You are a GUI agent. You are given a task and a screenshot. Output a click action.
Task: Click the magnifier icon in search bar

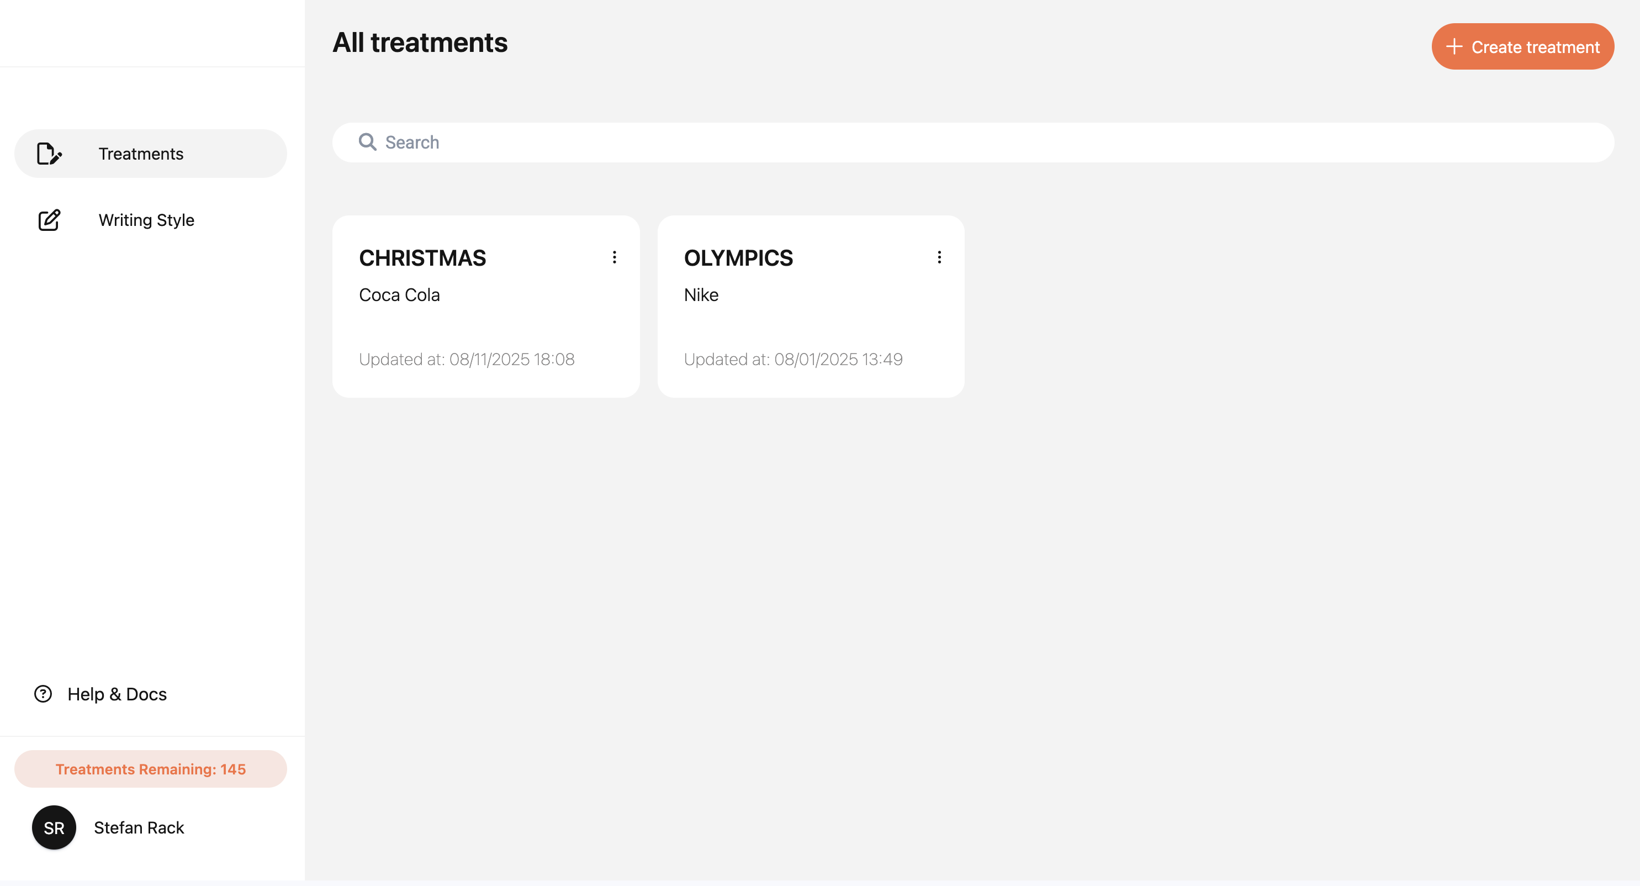pyautogui.click(x=367, y=142)
